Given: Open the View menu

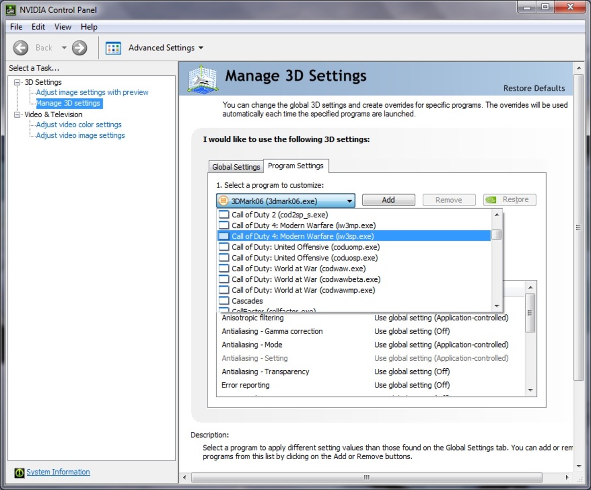Looking at the screenshot, I should [63, 27].
